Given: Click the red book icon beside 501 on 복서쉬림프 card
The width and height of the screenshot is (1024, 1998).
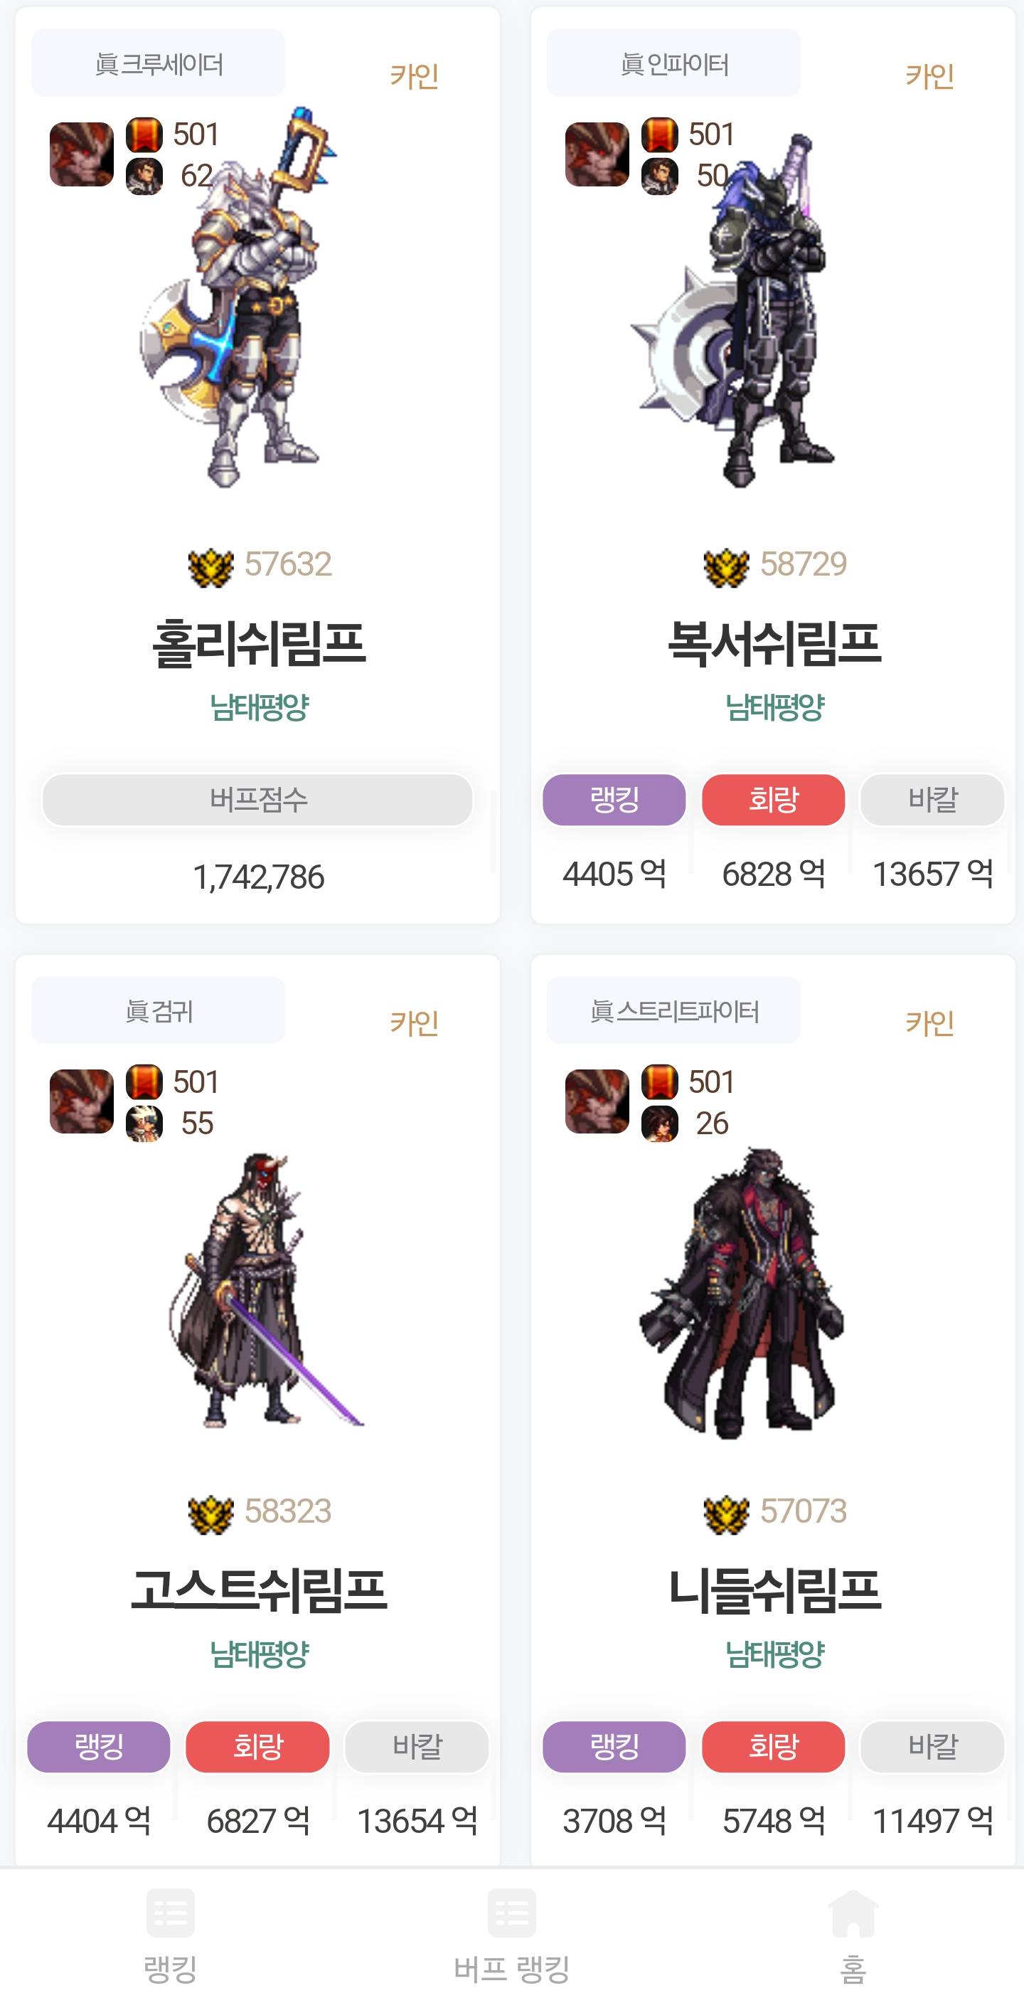Looking at the screenshot, I should [x=660, y=134].
